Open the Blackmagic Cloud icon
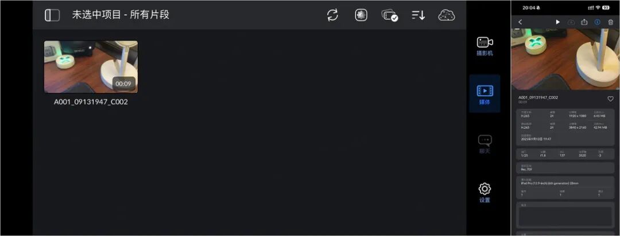Image resolution: width=620 pixels, height=236 pixels. [x=447, y=15]
